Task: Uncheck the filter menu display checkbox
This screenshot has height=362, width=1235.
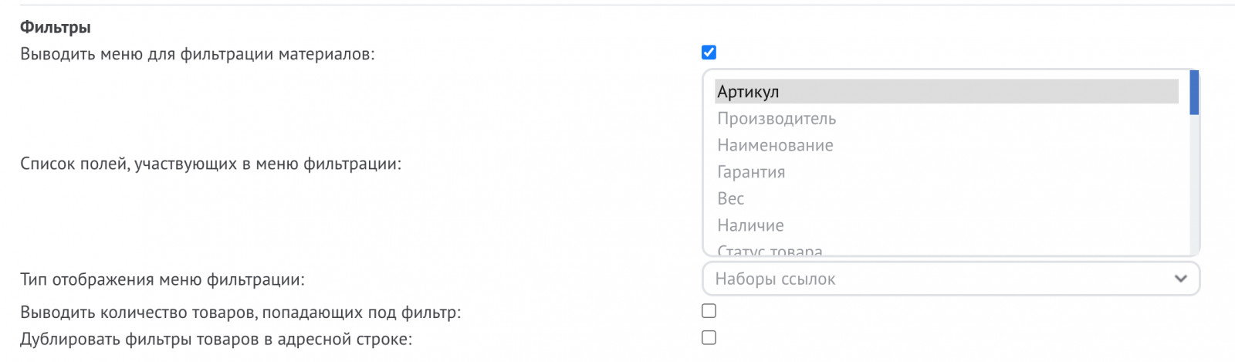Action: [709, 52]
